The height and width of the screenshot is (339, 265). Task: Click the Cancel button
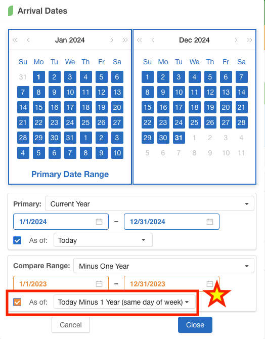[71, 325]
